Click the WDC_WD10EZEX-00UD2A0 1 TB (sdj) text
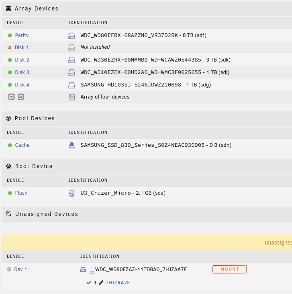 click(x=155, y=72)
